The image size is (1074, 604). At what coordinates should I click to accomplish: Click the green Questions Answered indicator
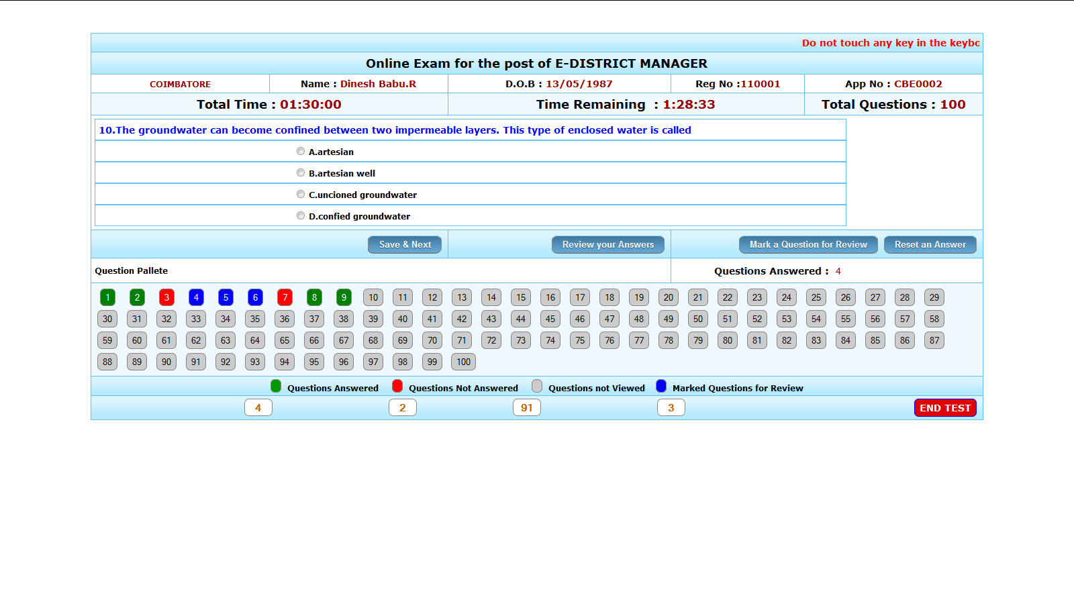click(276, 387)
